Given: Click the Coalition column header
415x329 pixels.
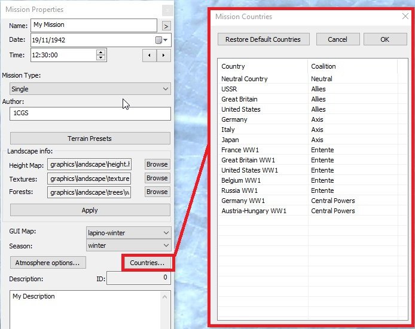Looking at the screenshot, I should (352, 66).
